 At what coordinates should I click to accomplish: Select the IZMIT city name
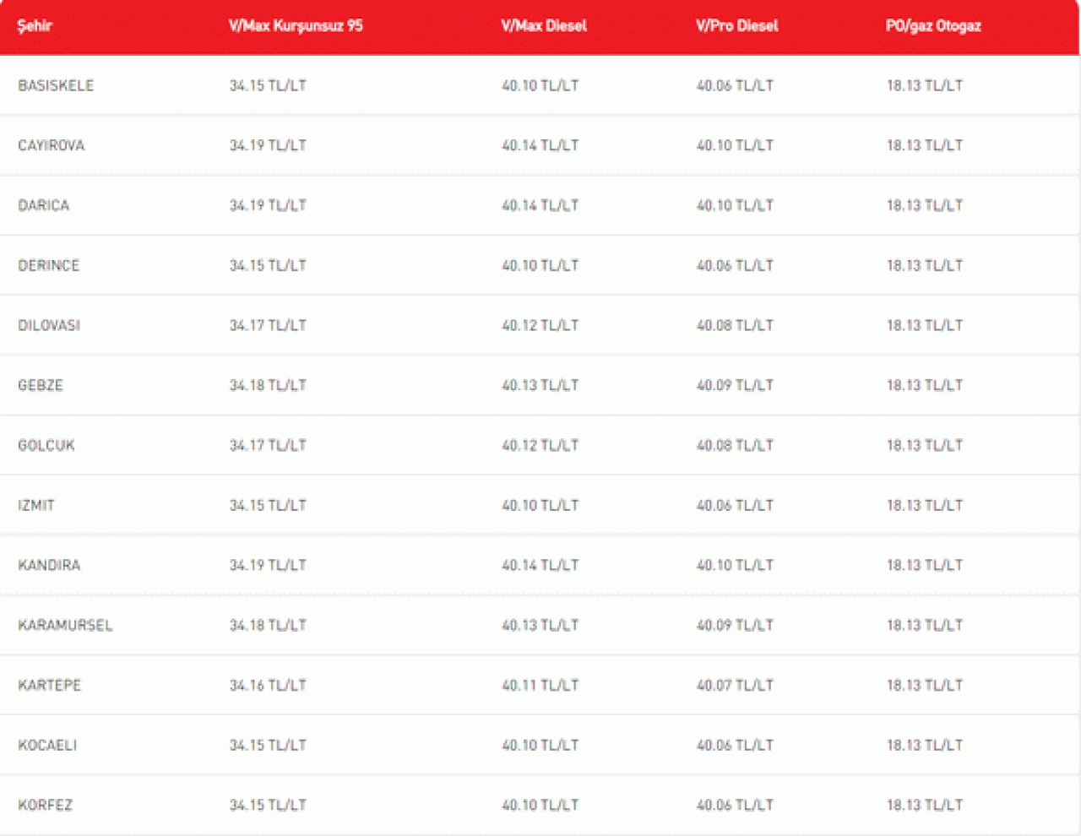coord(36,505)
